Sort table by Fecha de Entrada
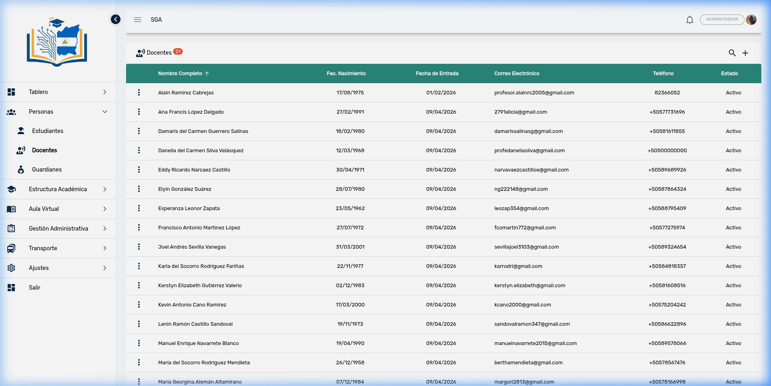This screenshot has width=771, height=386. [x=437, y=74]
